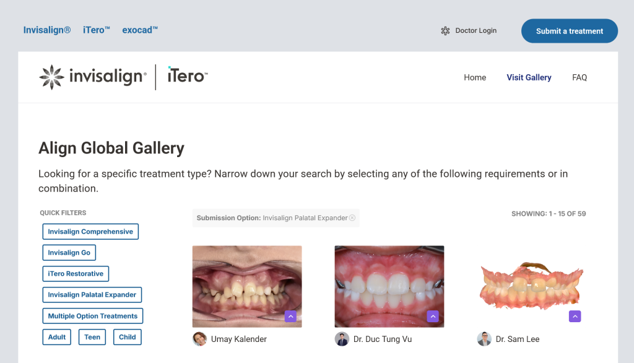Click Dr. Duc Tung Vu's profile avatar
Image resolution: width=634 pixels, height=363 pixels.
pos(342,339)
